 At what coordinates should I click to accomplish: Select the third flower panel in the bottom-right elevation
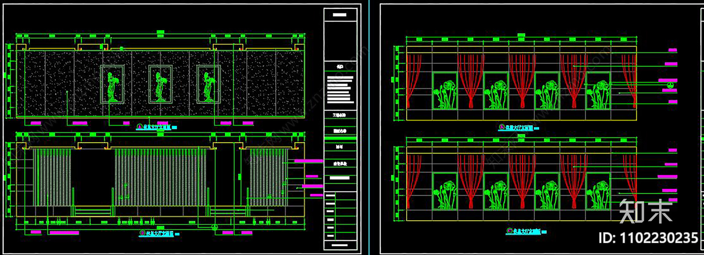tap(547, 191)
